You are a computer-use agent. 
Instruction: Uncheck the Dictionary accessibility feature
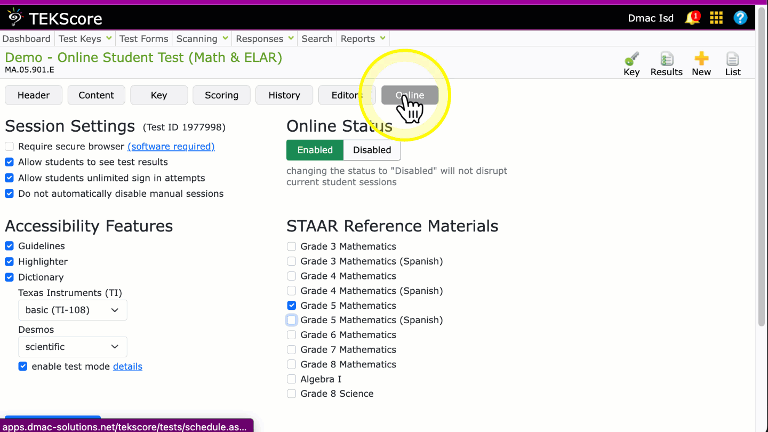(x=9, y=277)
